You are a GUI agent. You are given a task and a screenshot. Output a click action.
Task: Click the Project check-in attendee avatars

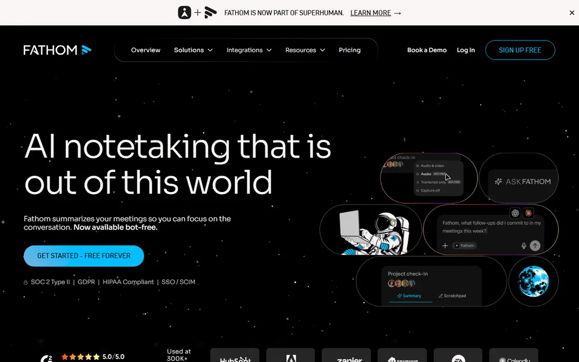click(x=402, y=284)
